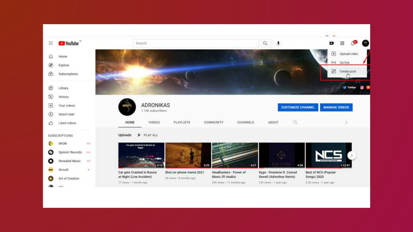Screen dimensions: 413x232
Task: Click the search magnifier button
Action: (x=265, y=43)
